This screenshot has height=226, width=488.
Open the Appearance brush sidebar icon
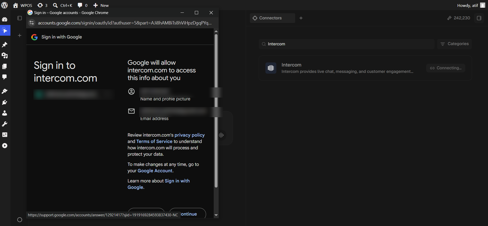coord(5,91)
